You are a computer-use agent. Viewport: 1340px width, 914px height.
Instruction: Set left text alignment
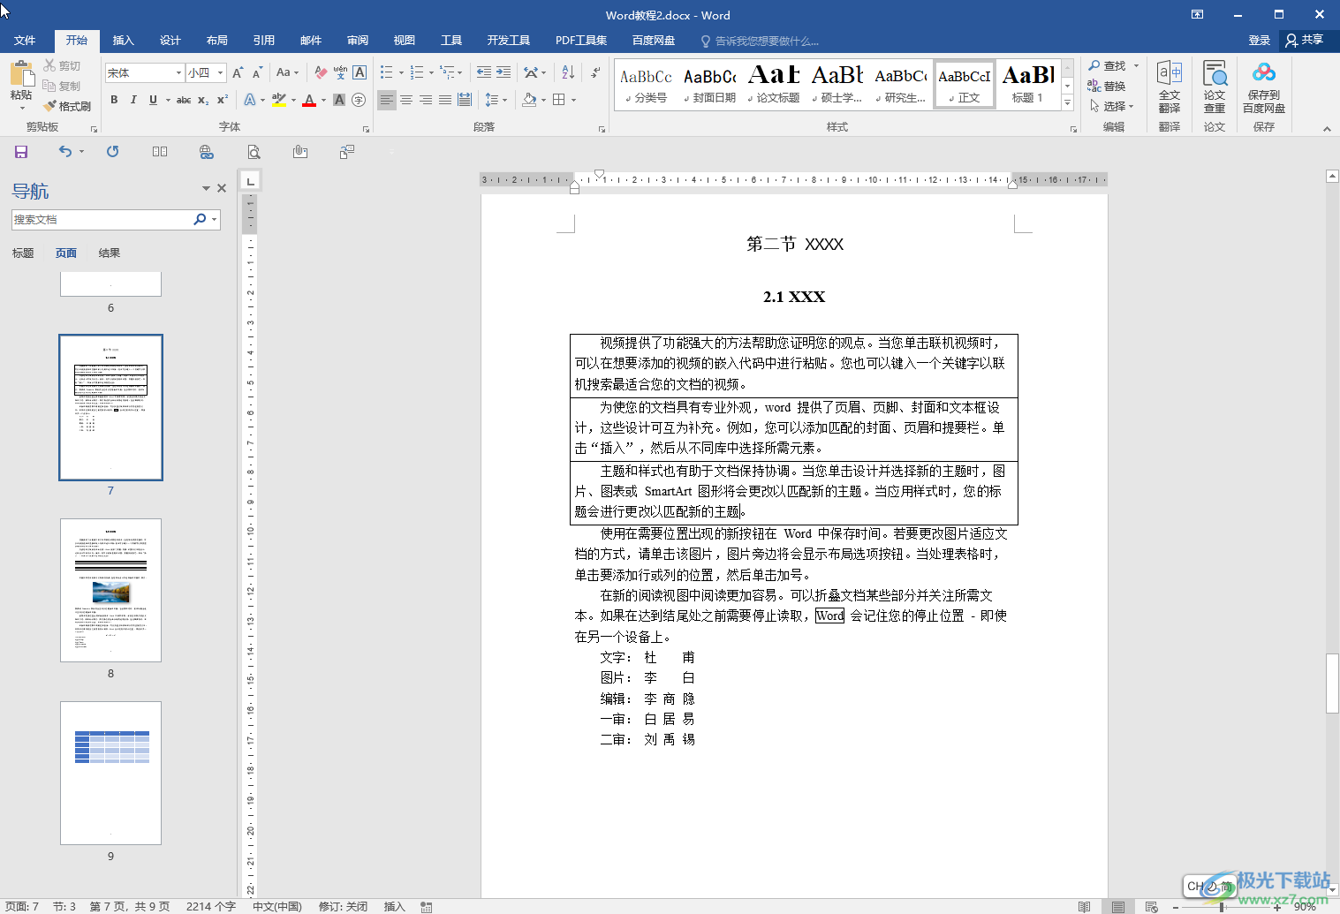(387, 100)
